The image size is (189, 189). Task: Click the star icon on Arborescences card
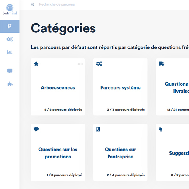36,64
